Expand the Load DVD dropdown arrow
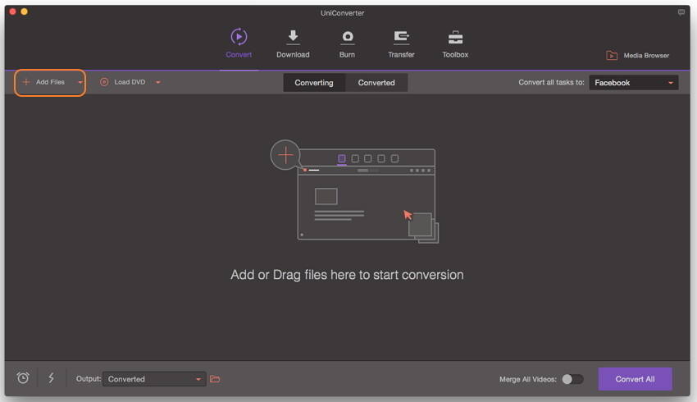This screenshot has height=402, width=697. 157,82
